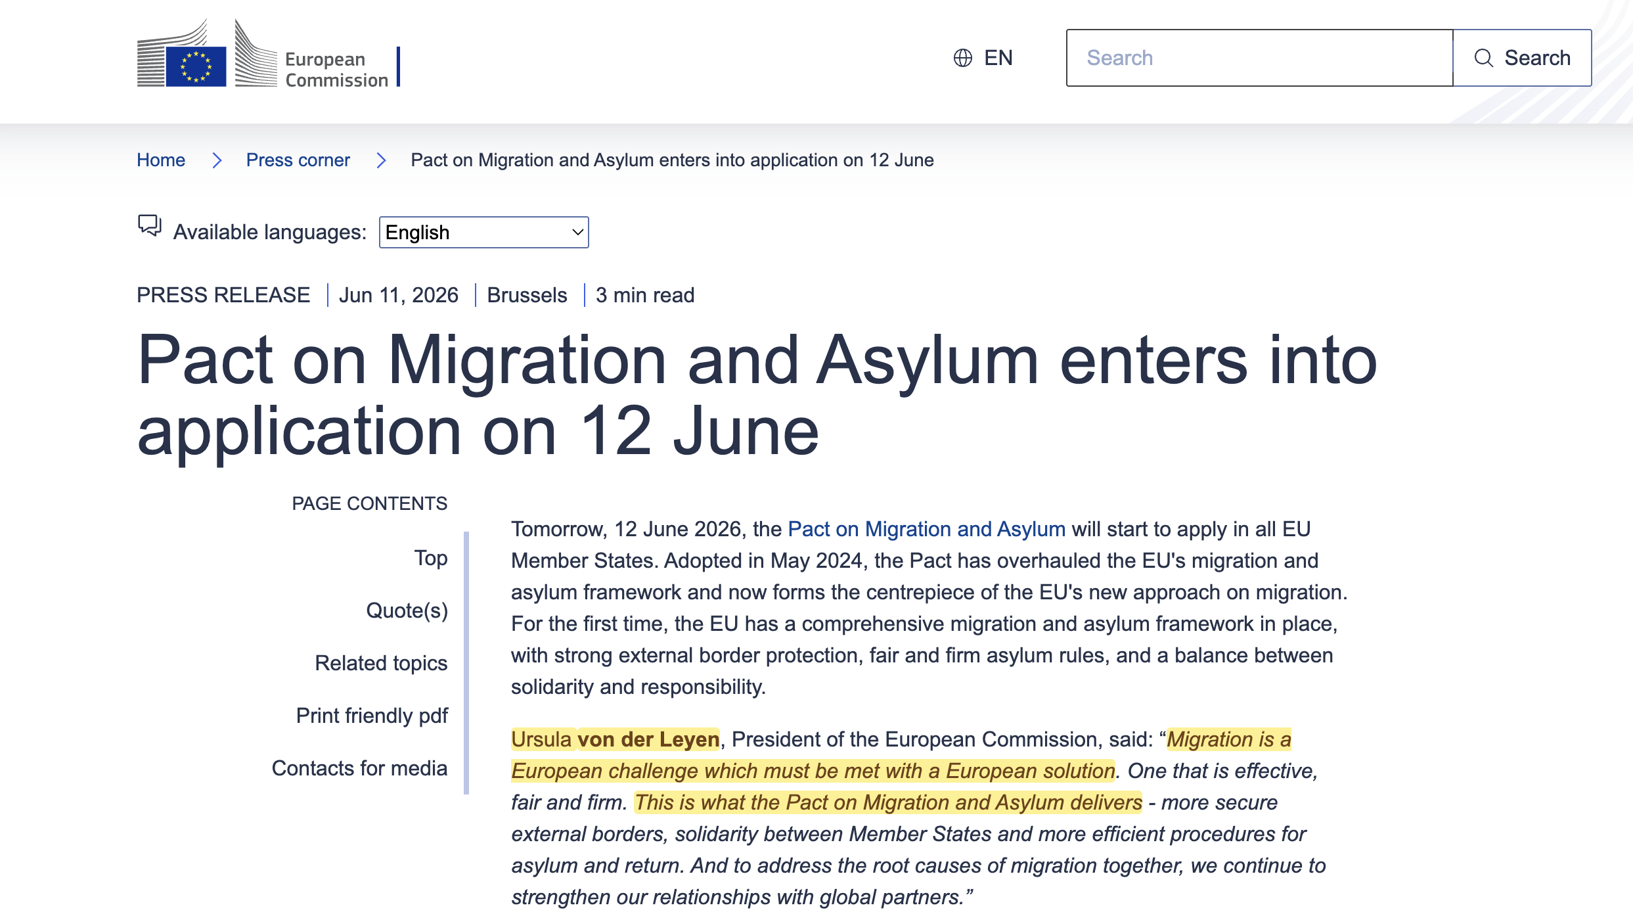Click the globe language icon
This screenshot has width=1633, height=920.
pos(962,58)
